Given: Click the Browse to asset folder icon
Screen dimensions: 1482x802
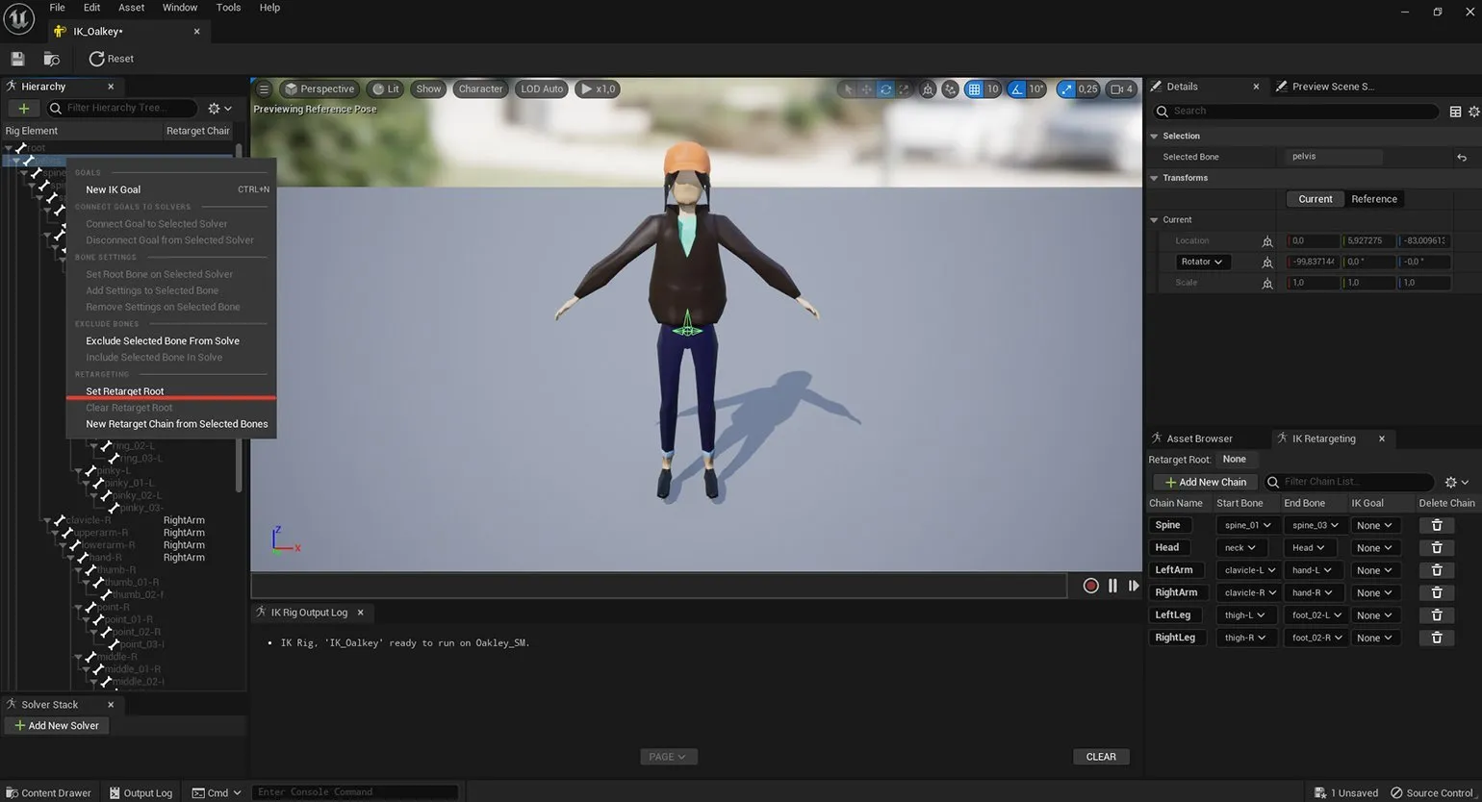Looking at the screenshot, I should [x=52, y=59].
